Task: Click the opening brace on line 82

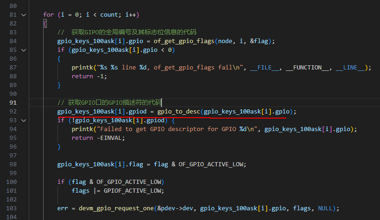Action: coord(45,24)
